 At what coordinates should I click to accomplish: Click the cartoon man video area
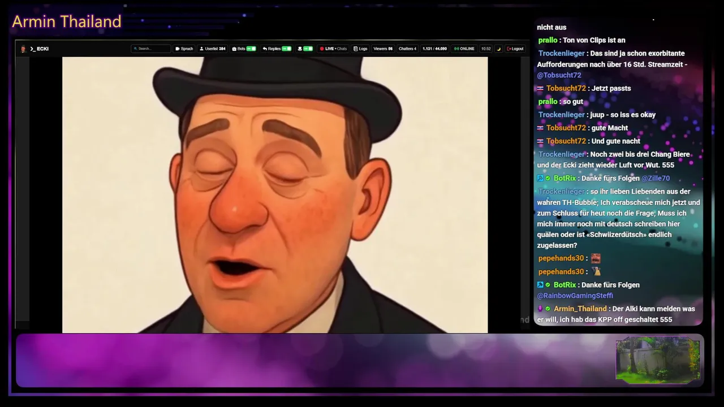275,194
